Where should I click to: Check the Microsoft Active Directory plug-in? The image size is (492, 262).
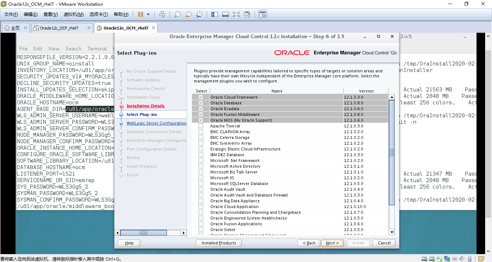201,166
